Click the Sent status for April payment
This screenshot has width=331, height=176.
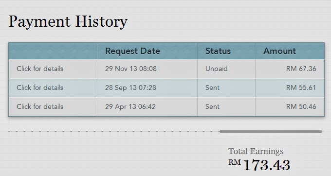click(x=212, y=106)
